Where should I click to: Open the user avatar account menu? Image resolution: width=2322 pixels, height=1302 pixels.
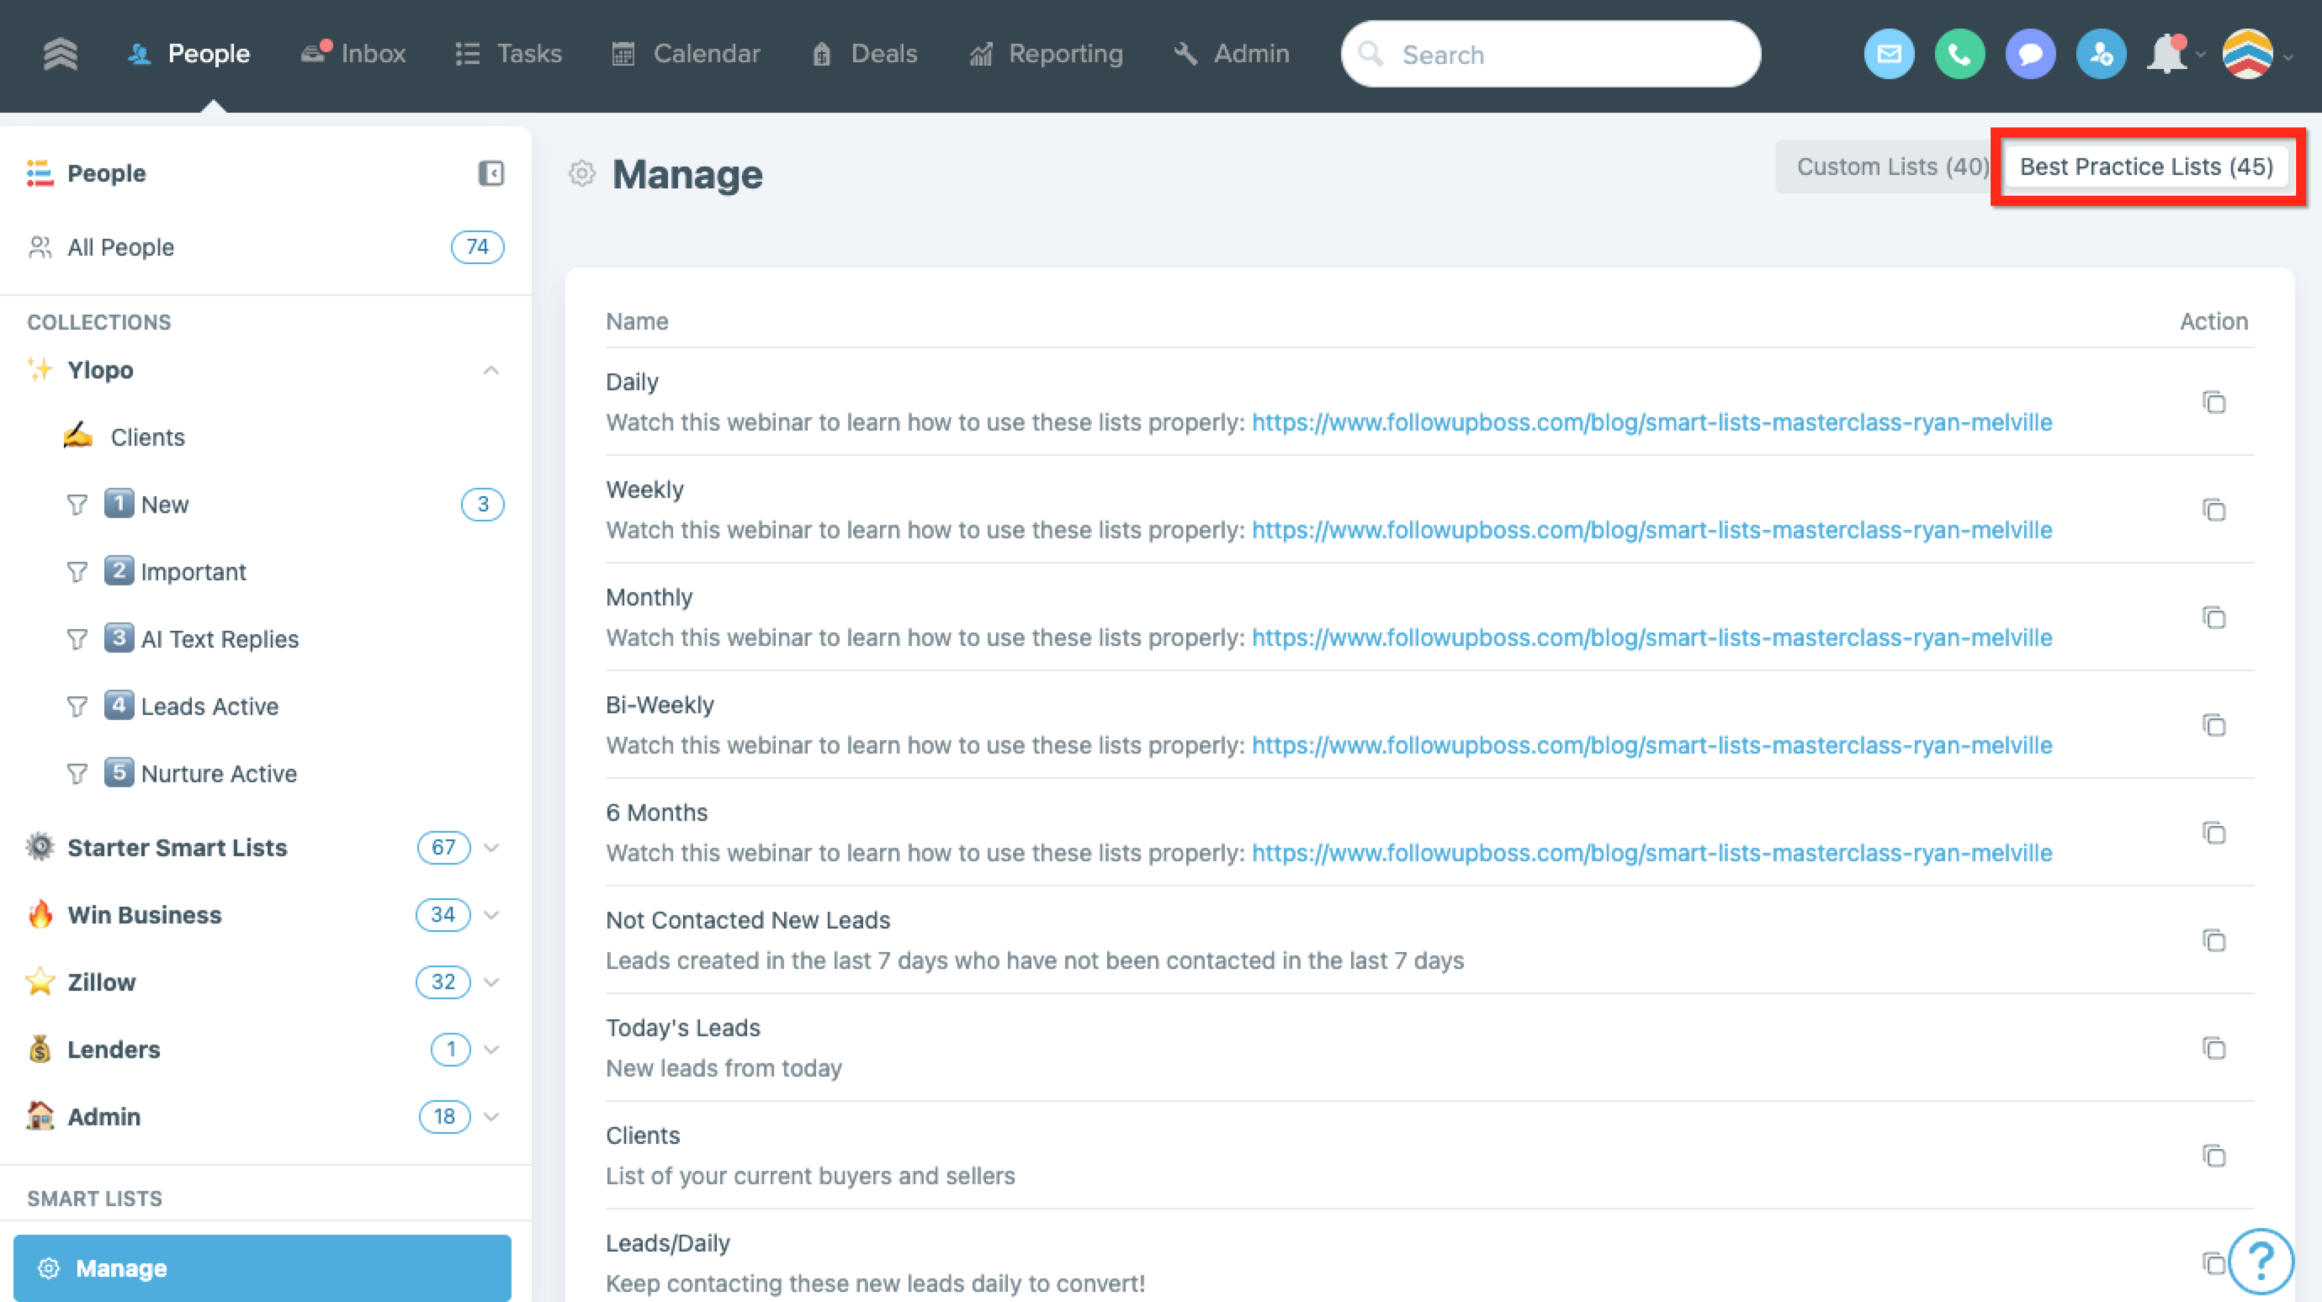pos(2248,55)
